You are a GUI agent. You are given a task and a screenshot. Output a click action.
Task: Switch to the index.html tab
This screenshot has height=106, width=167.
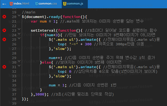click(19, 4)
